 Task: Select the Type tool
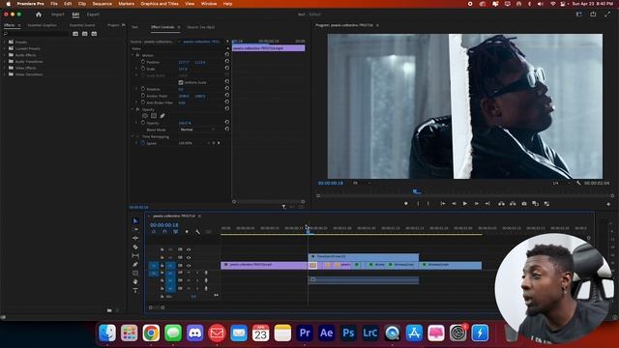135,290
